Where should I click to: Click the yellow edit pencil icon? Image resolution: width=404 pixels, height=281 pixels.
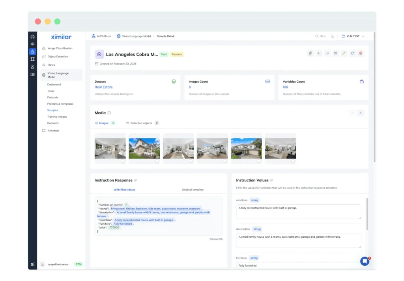point(344,54)
